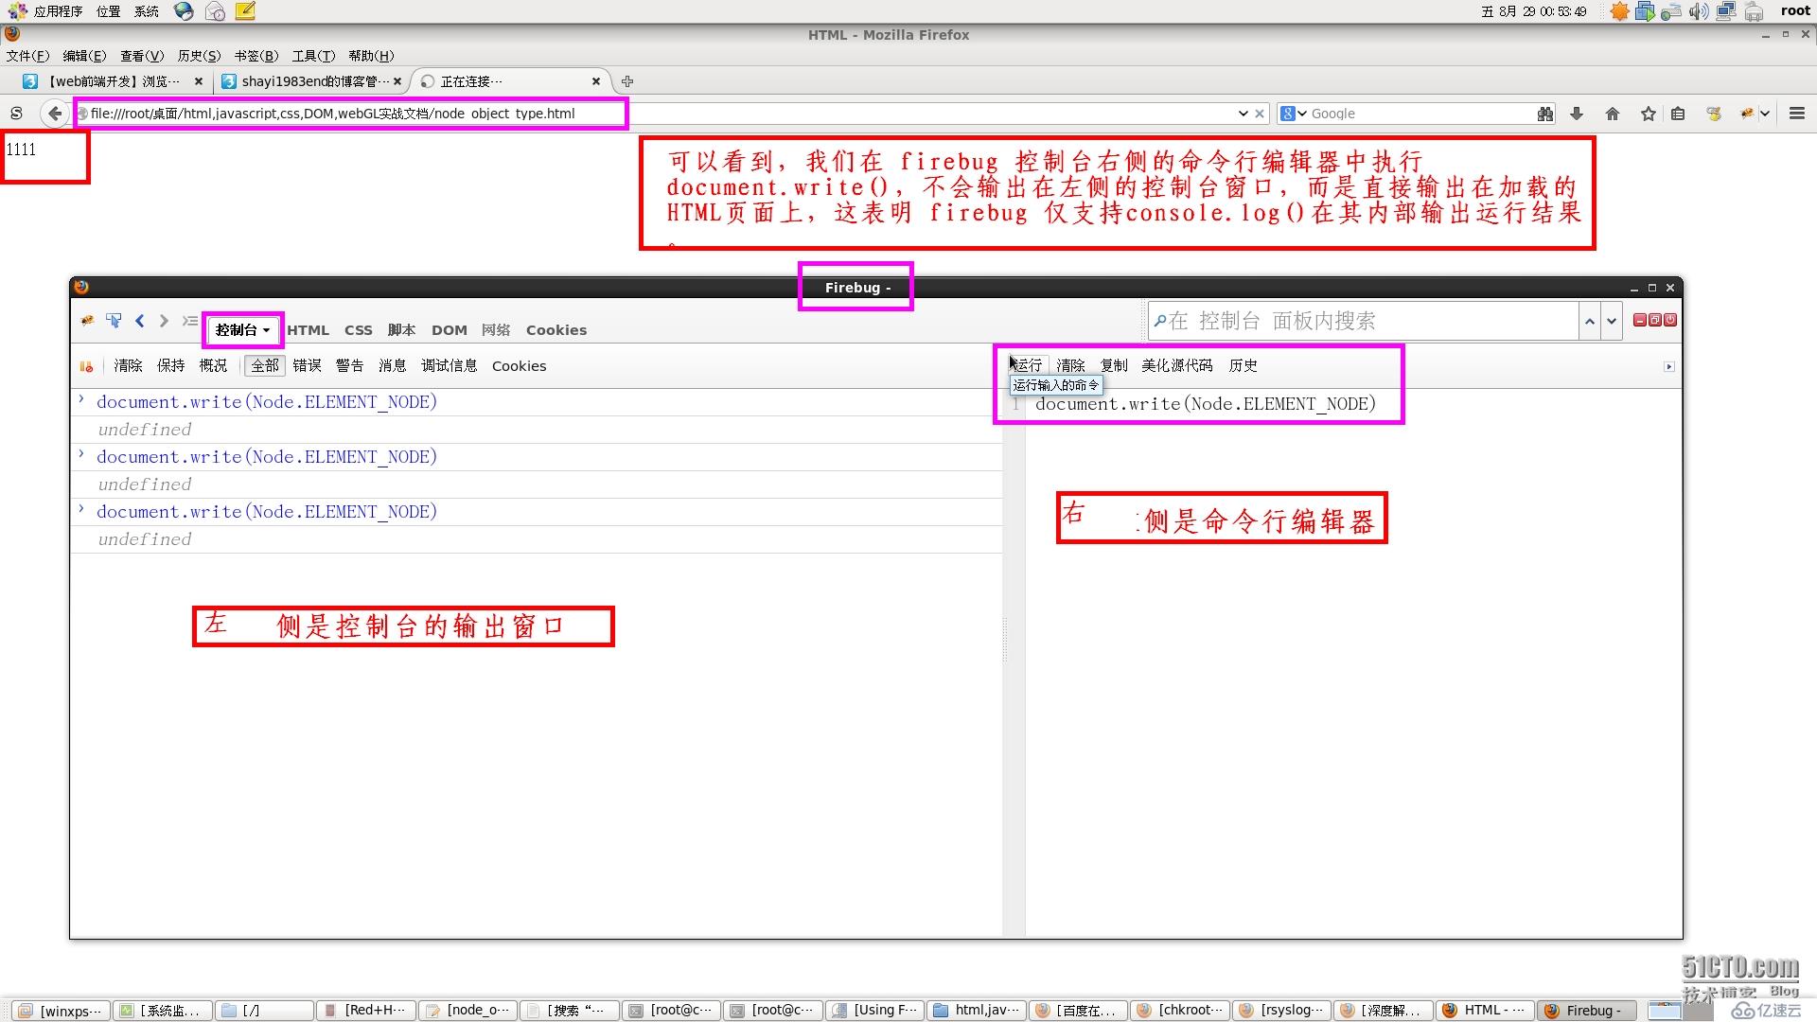Switch to the HTML panel in Firebug

point(309,330)
